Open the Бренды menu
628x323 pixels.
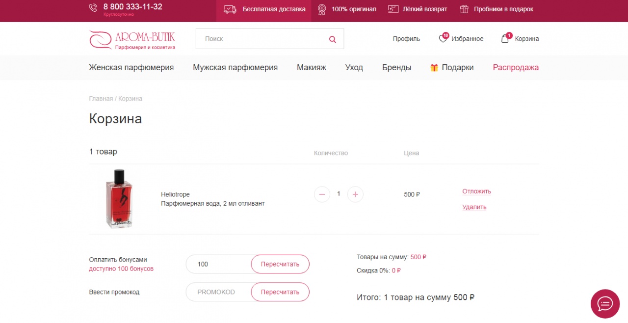point(396,68)
